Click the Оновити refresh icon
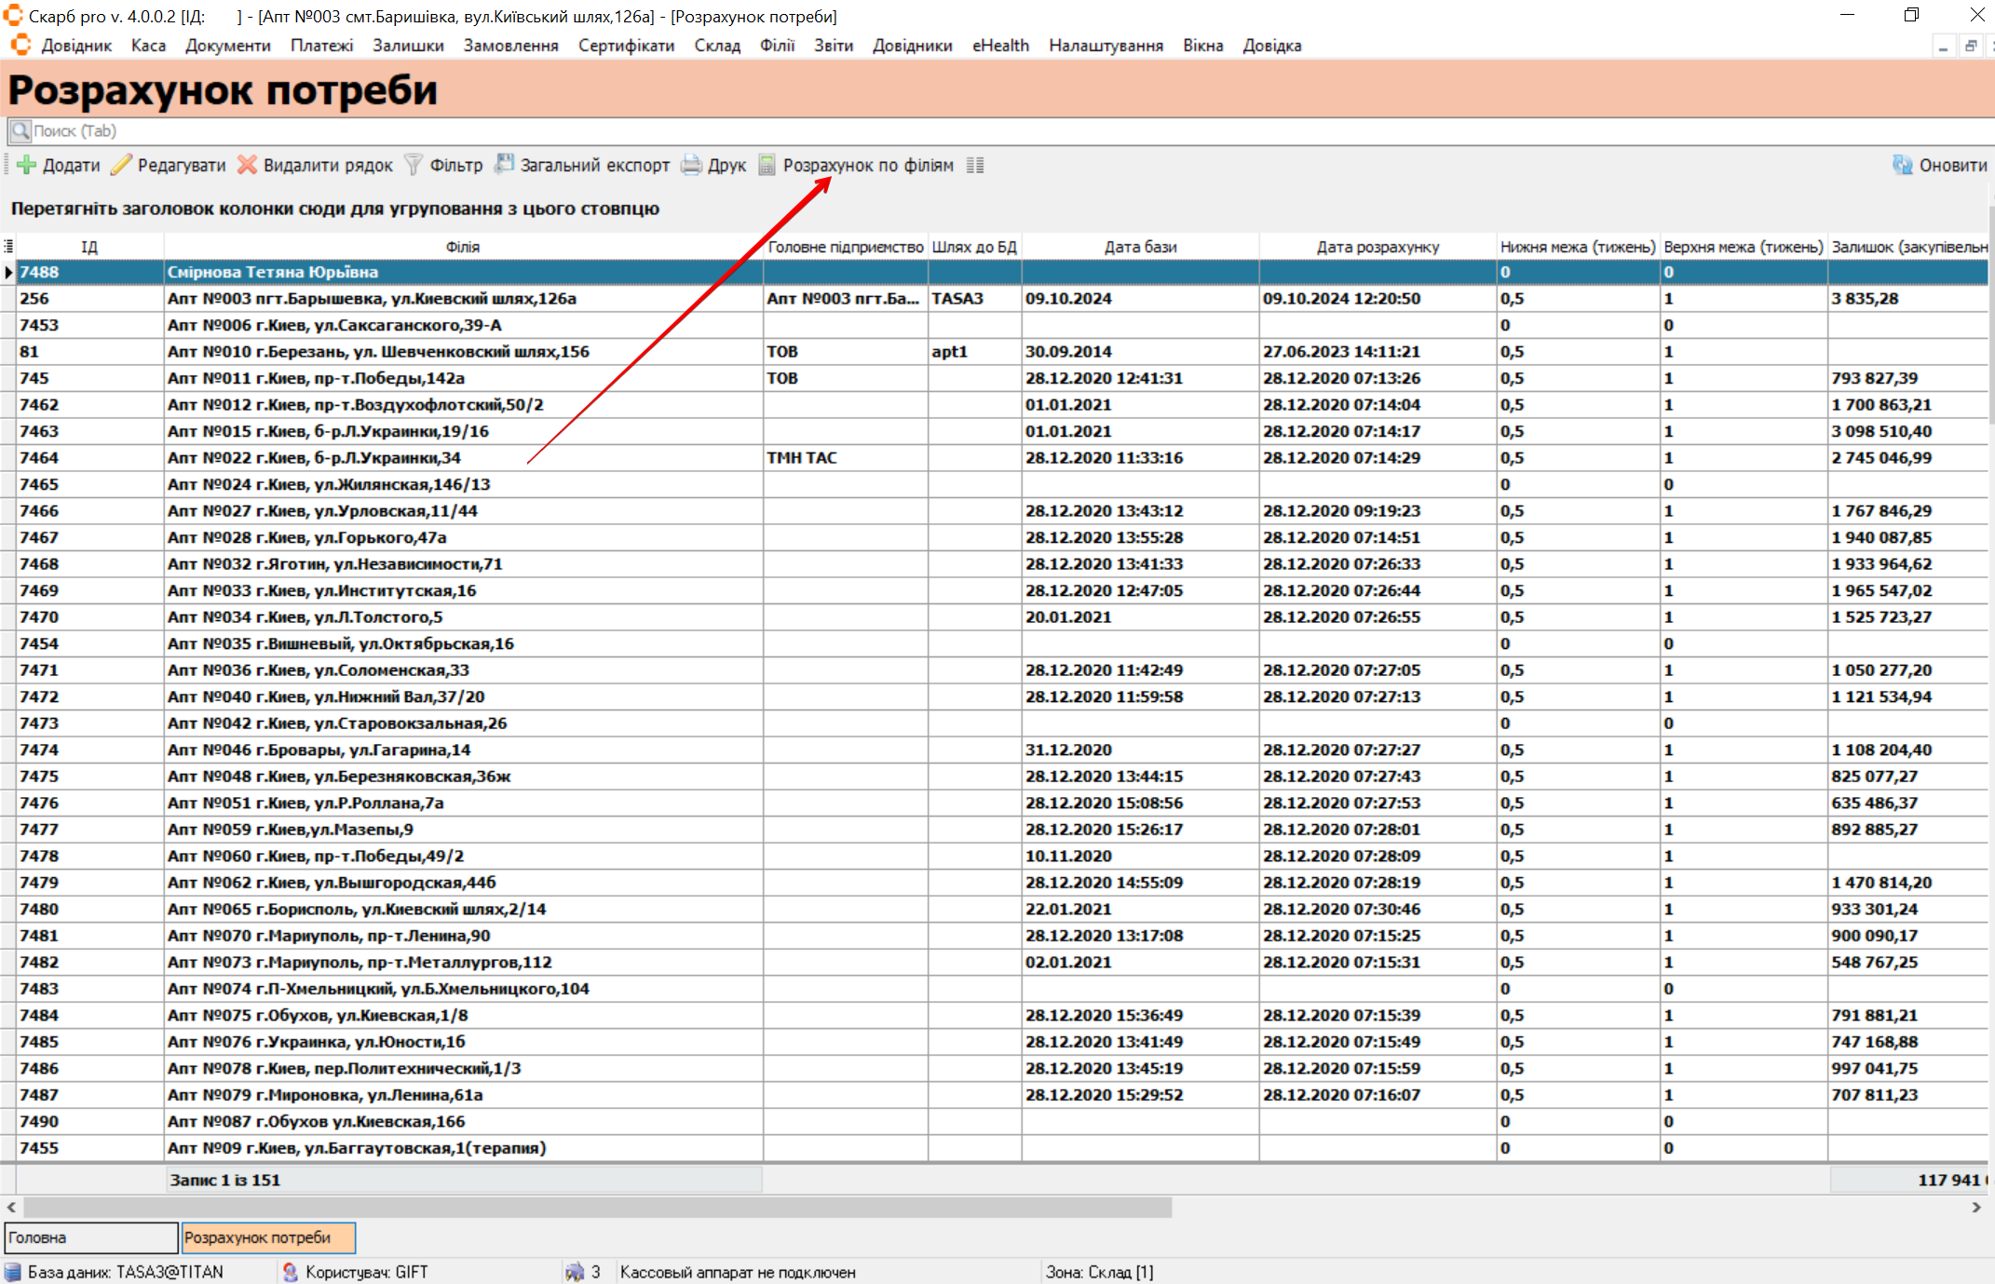Screen dimensions: 1995x1284 [x=1902, y=165]
